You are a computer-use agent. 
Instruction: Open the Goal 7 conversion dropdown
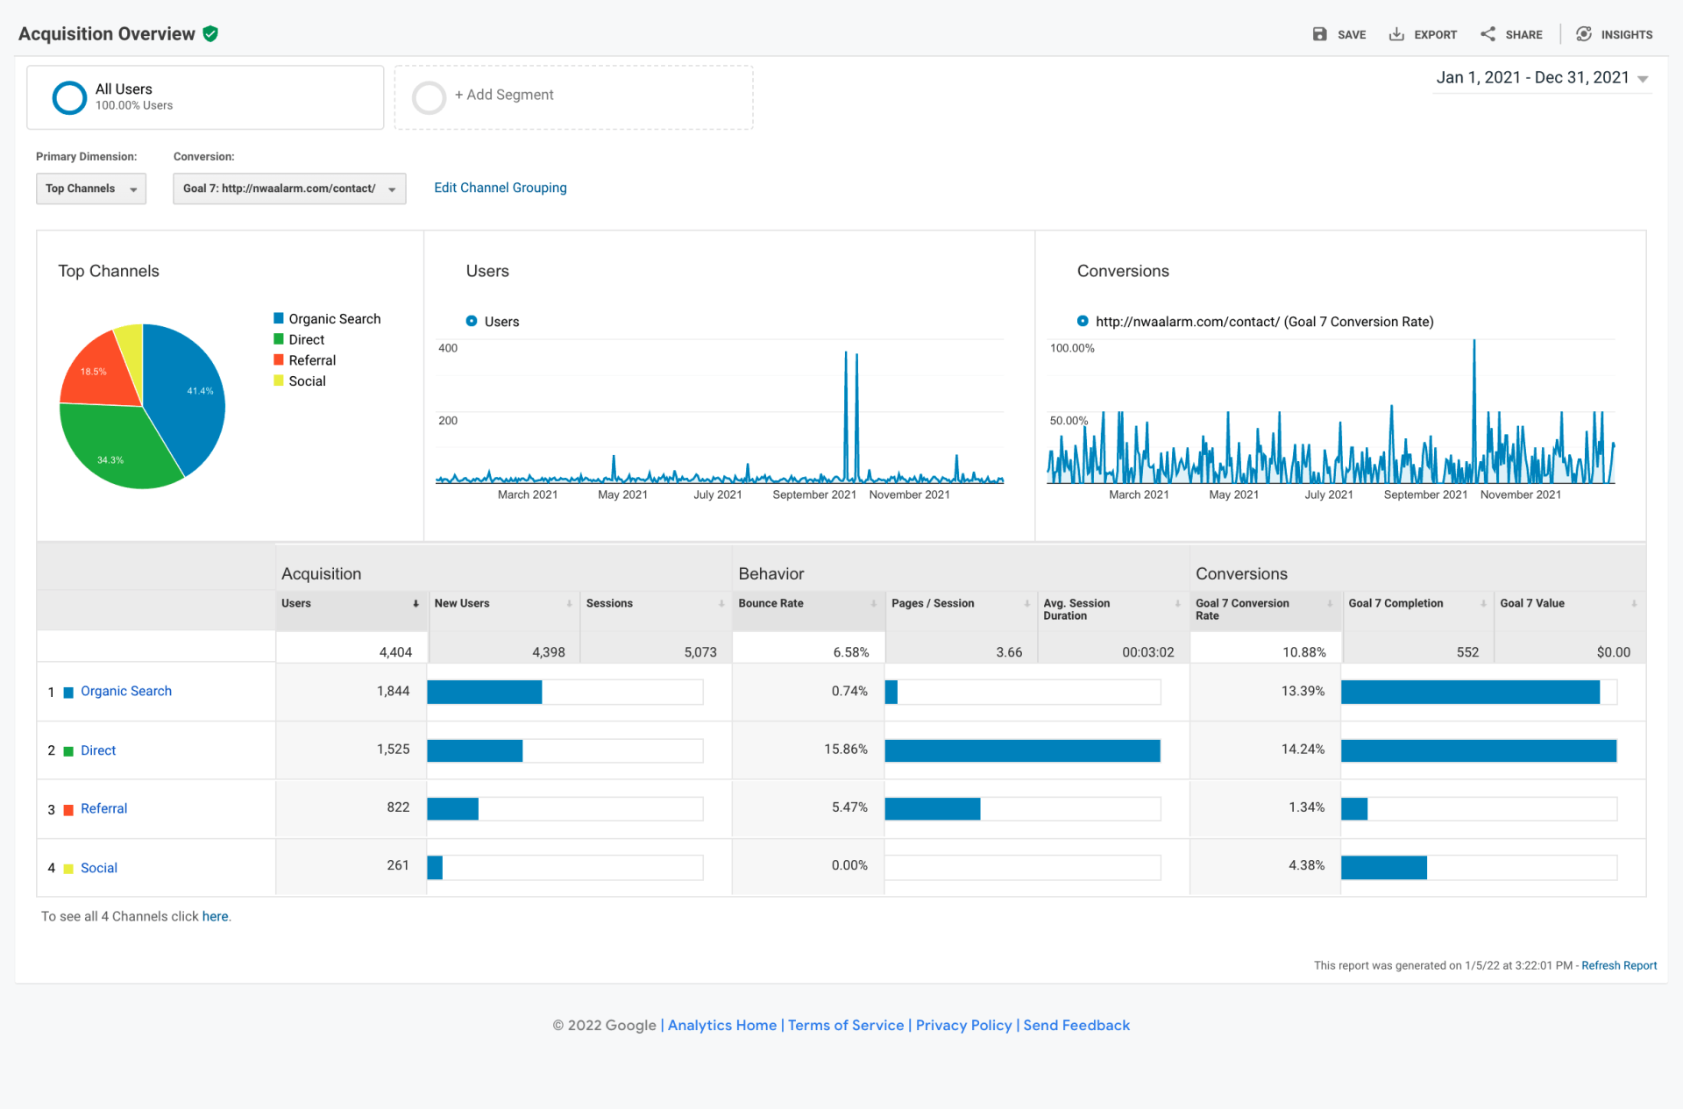[x=288, y=188]
